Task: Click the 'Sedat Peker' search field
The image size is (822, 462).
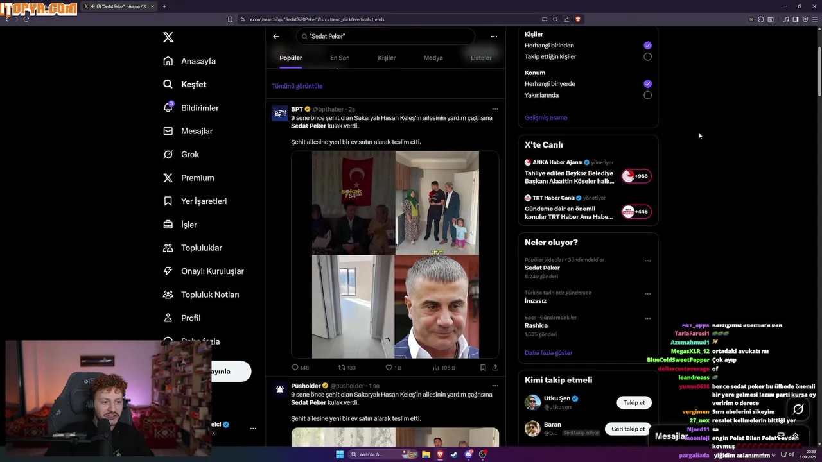Action: [385, 37]
